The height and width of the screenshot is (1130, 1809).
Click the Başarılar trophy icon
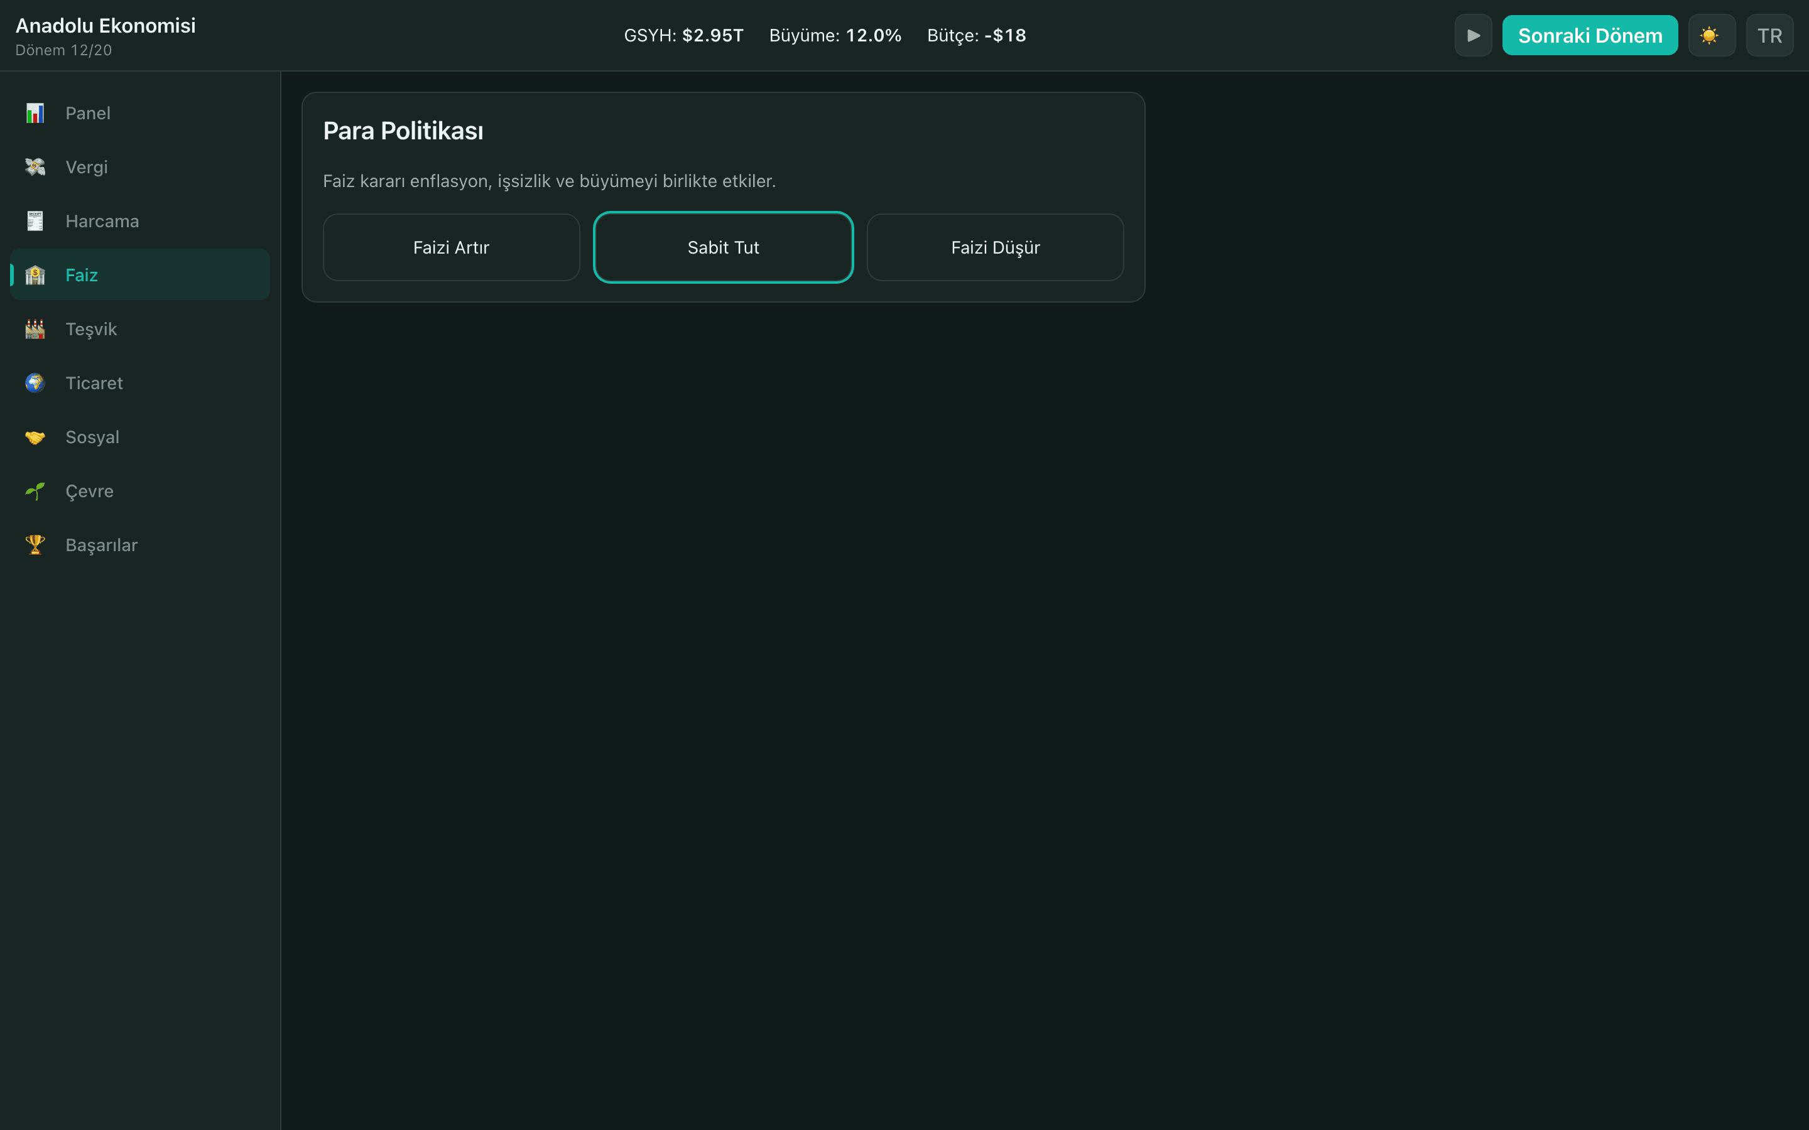35,545
